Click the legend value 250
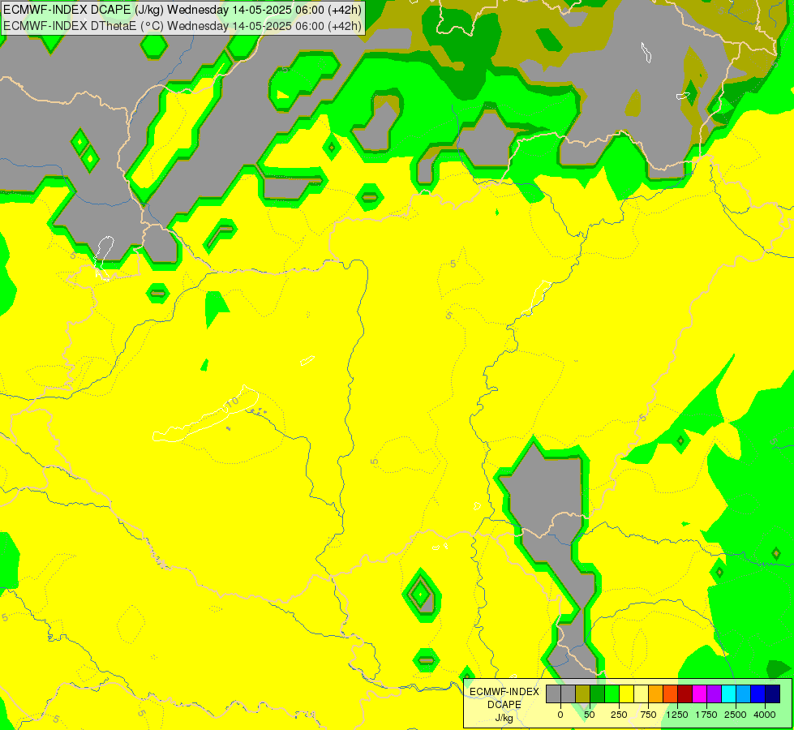 click(x=619, y=715)
